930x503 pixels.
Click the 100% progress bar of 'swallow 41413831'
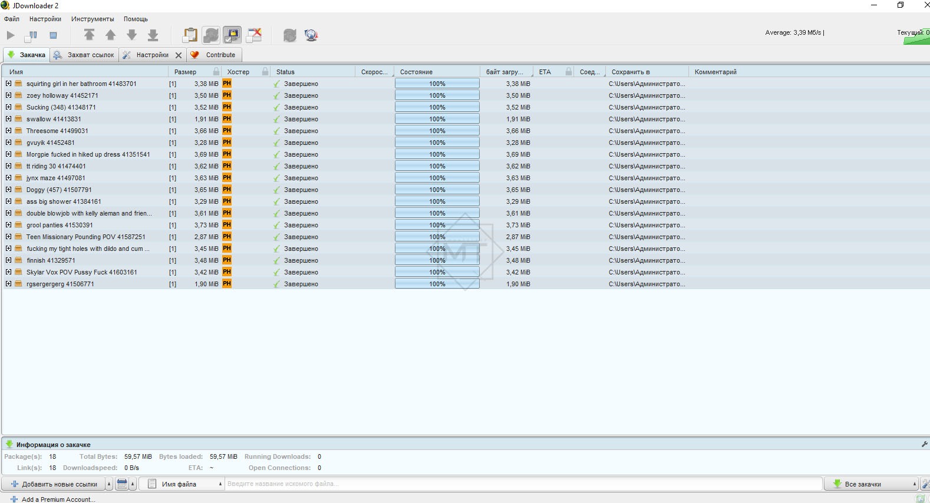click(x=437, y=119)
